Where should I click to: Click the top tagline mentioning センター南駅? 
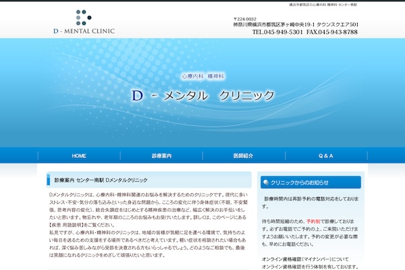pyautogui.click(x=323, y=5)
